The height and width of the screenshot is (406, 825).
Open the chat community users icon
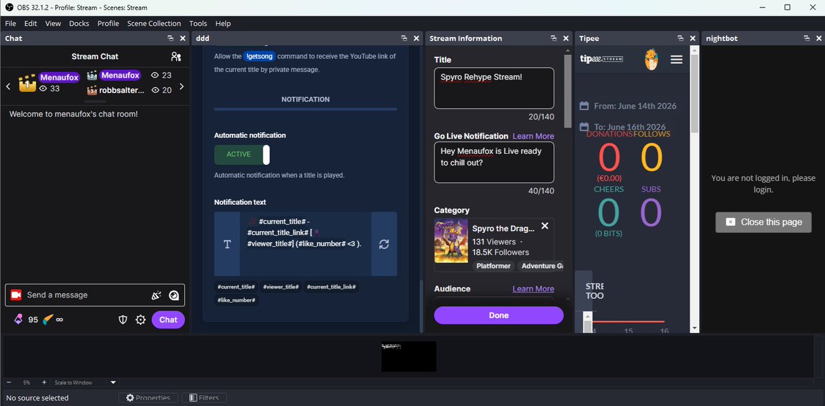click(x=176, y=56)
